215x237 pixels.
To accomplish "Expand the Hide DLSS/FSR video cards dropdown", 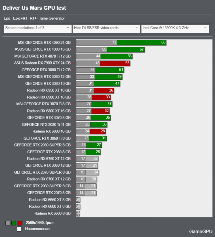I will point(106,28).
